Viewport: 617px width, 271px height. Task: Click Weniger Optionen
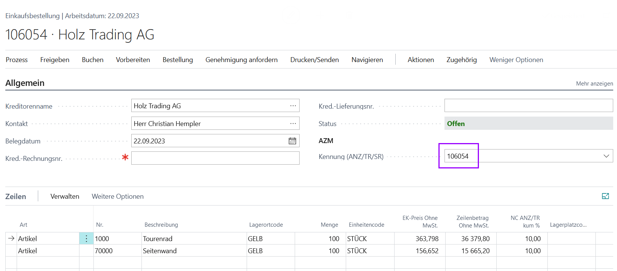tap(516, 60)
